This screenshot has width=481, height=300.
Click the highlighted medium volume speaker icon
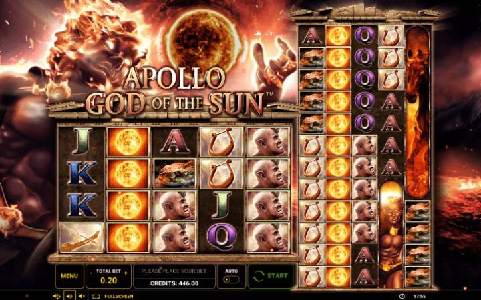point(69,296)
